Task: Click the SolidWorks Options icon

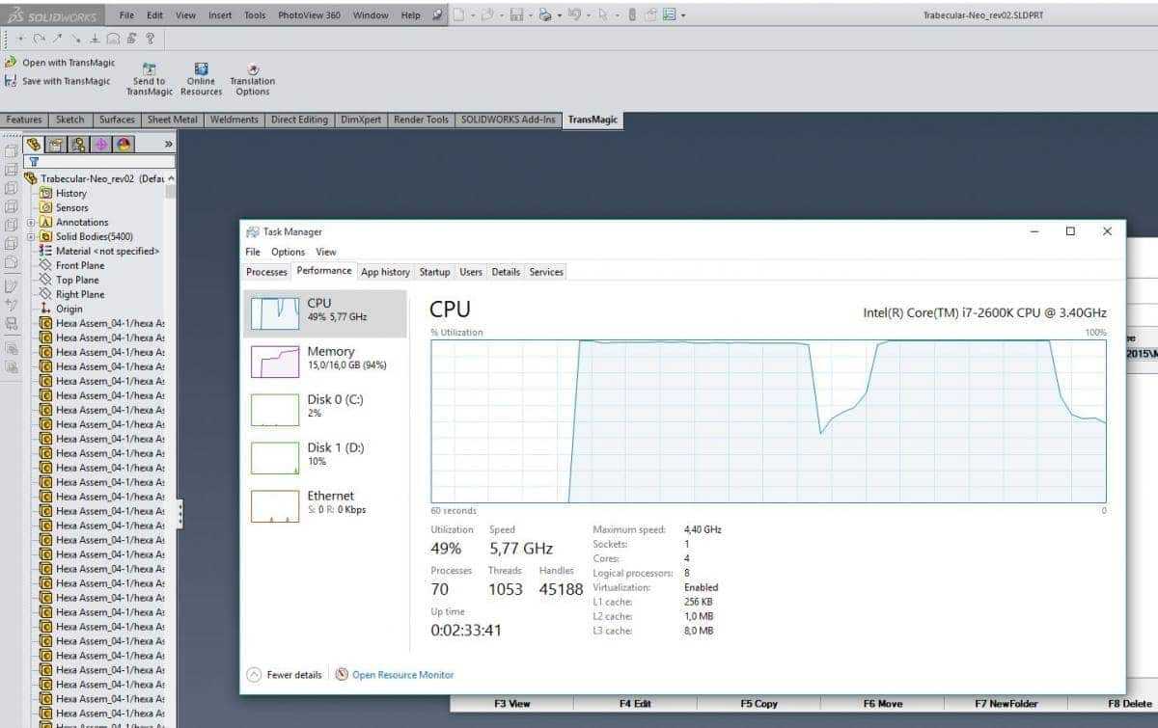Action: pos(669,14)
